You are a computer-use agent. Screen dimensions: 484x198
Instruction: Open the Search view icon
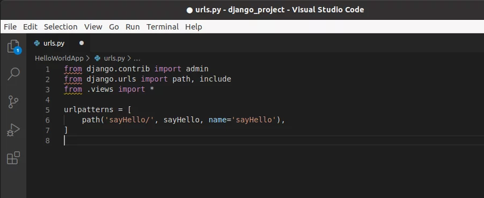pyautogui.click(x=14, y=74)
